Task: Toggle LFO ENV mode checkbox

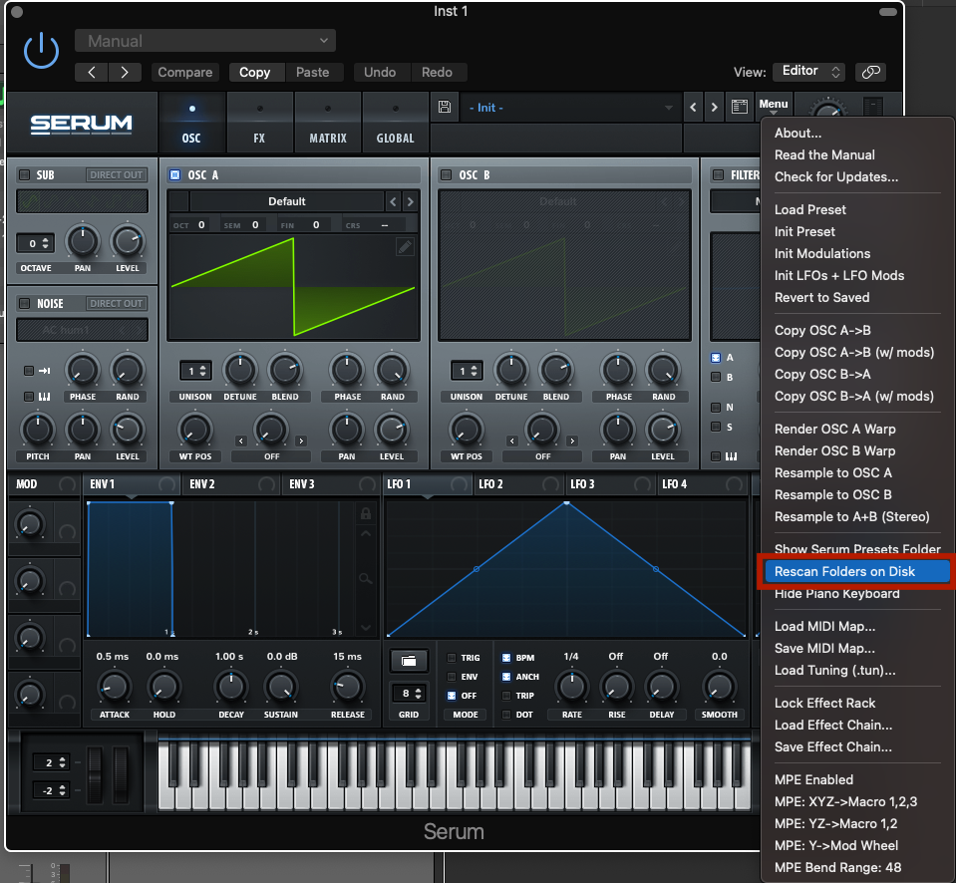Action: click(452, 677)
